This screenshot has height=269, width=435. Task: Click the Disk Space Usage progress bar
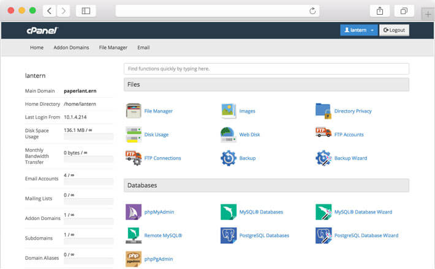point(88,138)
